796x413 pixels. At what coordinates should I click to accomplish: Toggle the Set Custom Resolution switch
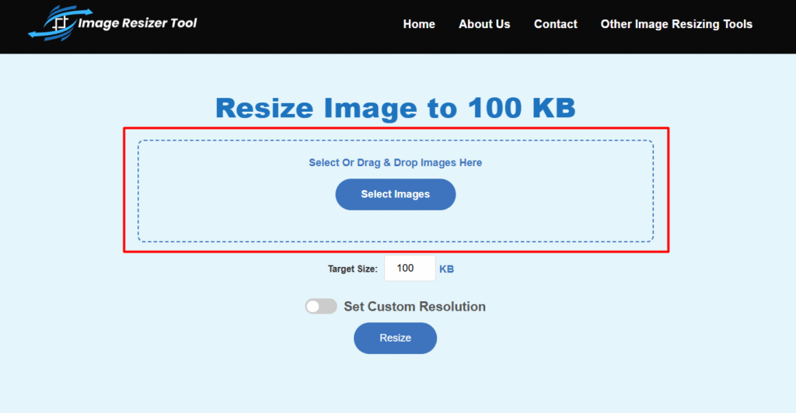click(321, 307)
